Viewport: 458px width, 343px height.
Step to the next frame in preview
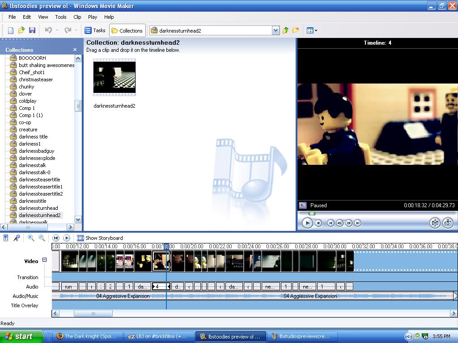coord(349,223)
